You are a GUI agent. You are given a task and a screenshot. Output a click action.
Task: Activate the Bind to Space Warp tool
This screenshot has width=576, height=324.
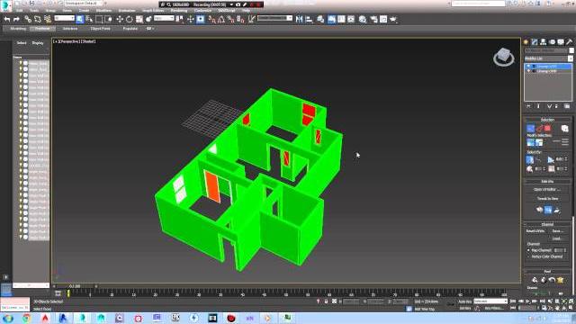pyautogui.click(x=48, y=19)
